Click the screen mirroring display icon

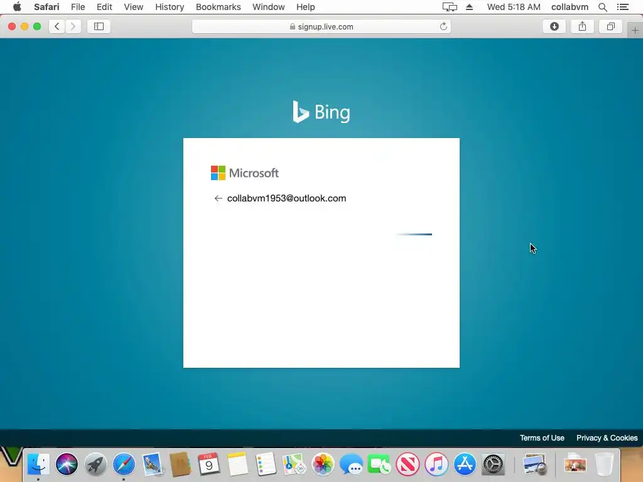tap(450, 7)
